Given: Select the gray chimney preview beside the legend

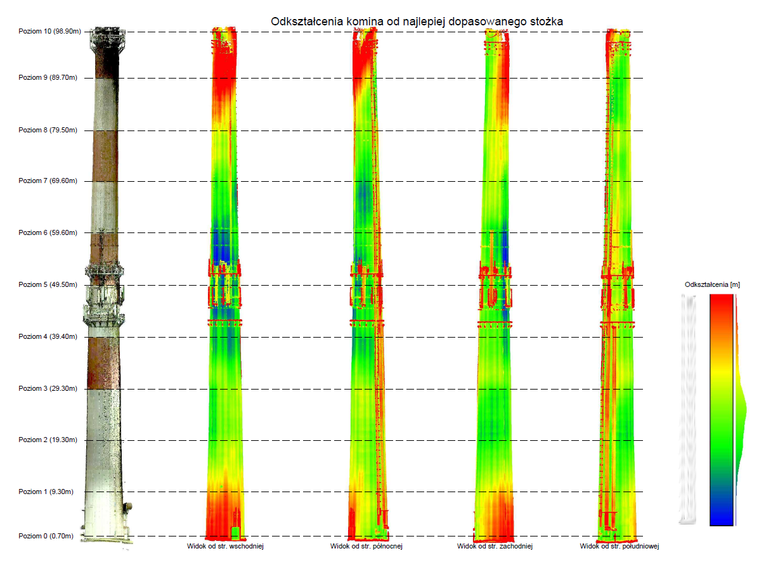Looking at the screenshot, I should [687, 409].
